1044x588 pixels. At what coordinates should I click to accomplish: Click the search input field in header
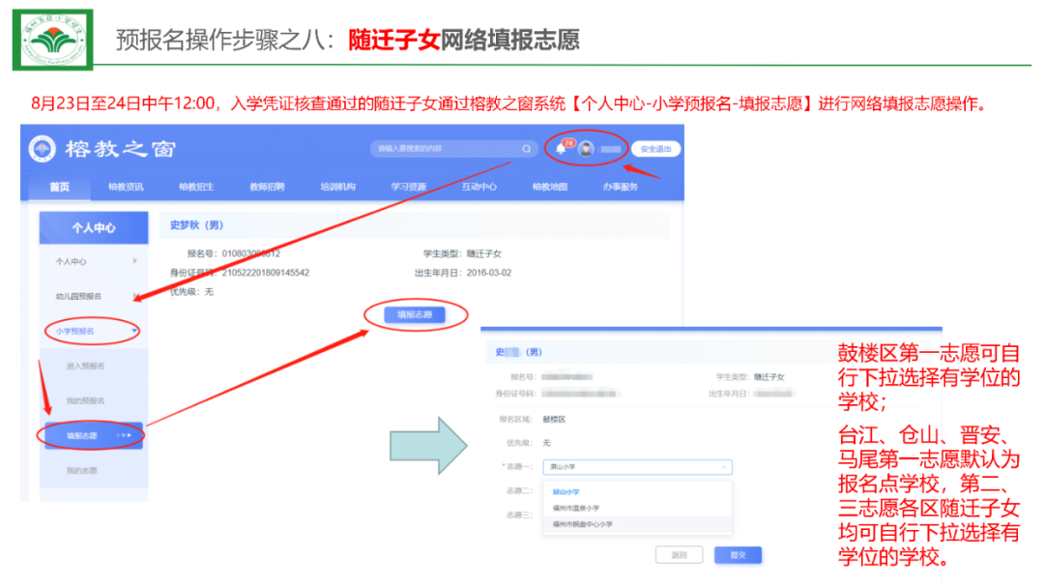[x=445, y=149]
